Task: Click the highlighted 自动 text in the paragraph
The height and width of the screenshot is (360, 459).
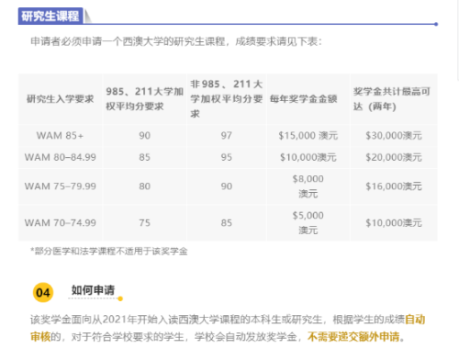Action: (415, 320)
